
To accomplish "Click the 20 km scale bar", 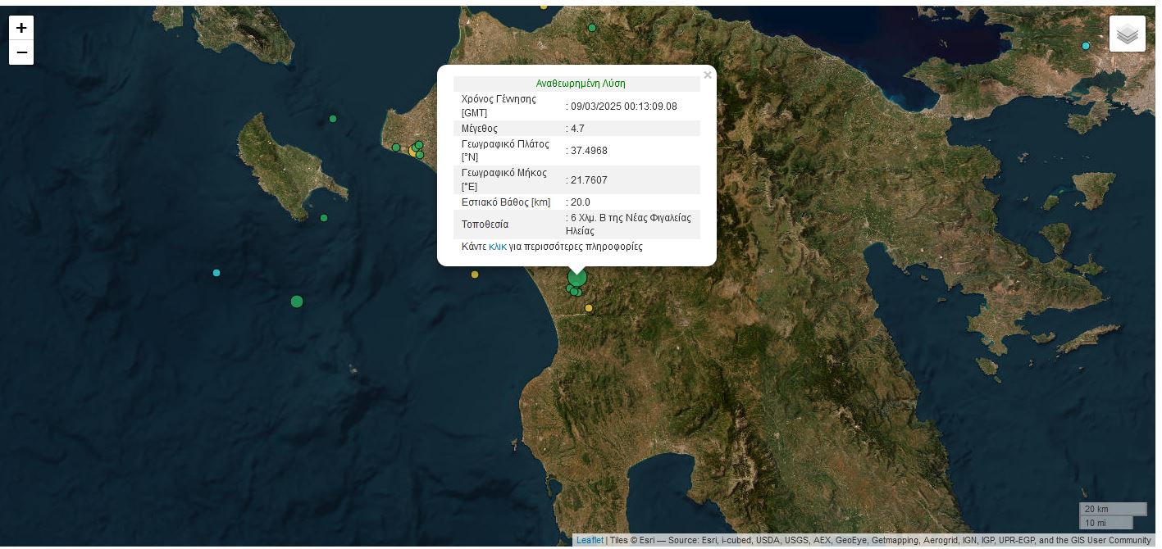I will [x=1112, y=509].
